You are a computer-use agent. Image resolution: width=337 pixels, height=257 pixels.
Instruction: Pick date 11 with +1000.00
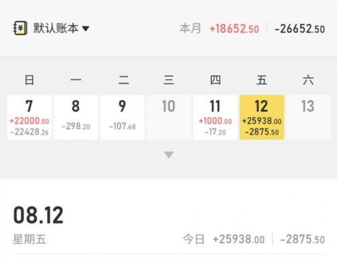(215, 117)
